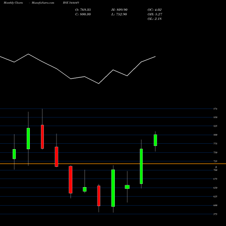Select the high value 'H: 809.90'
The height and width of the screenshot is (226, 226).
pyautogui.click(x=119, y=9)
